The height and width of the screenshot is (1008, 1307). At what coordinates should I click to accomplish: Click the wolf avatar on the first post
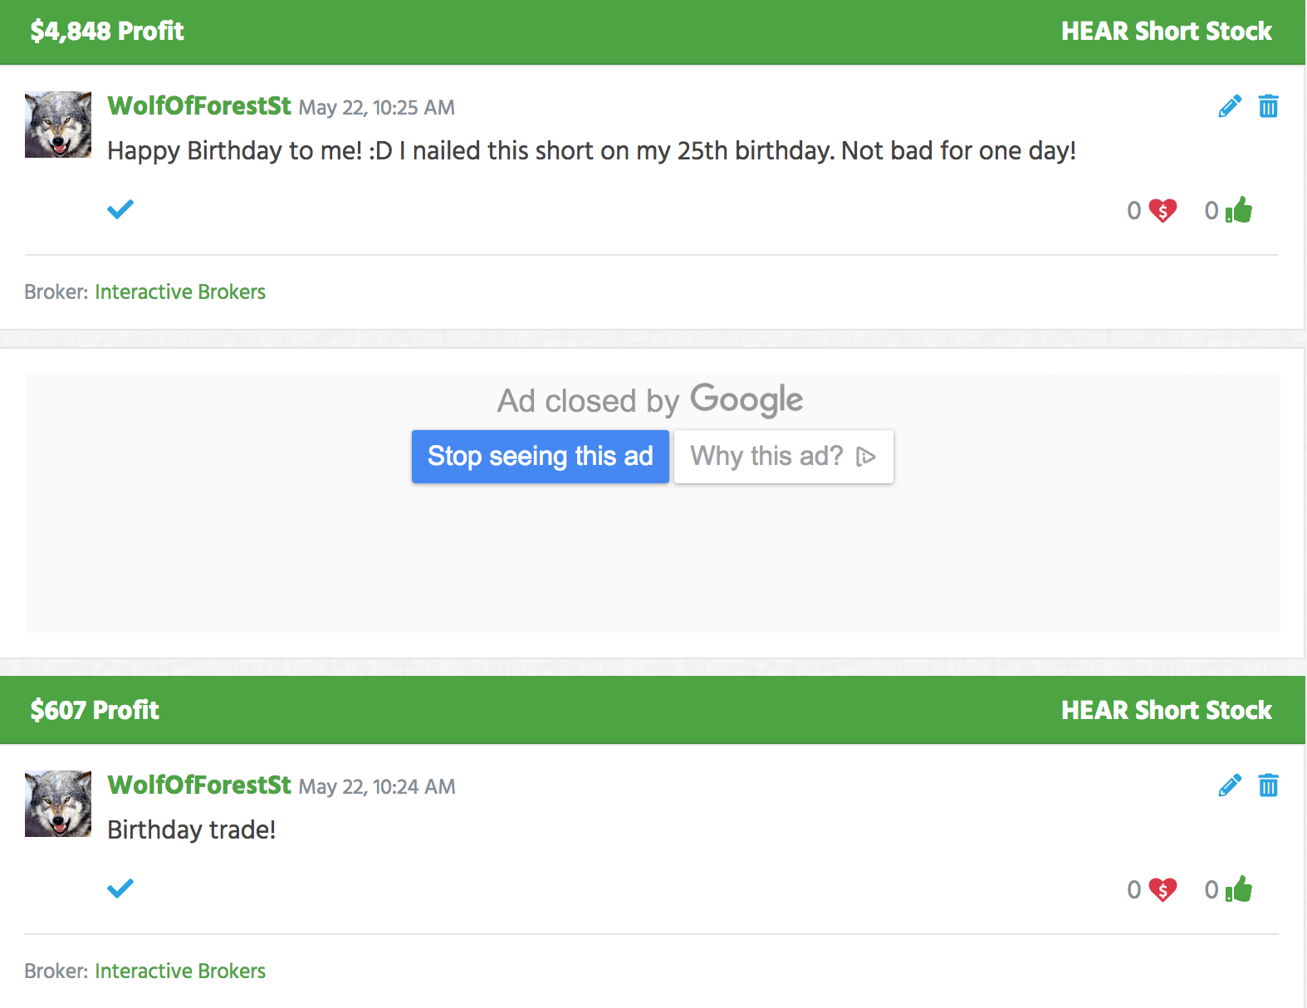pos(58,125)
